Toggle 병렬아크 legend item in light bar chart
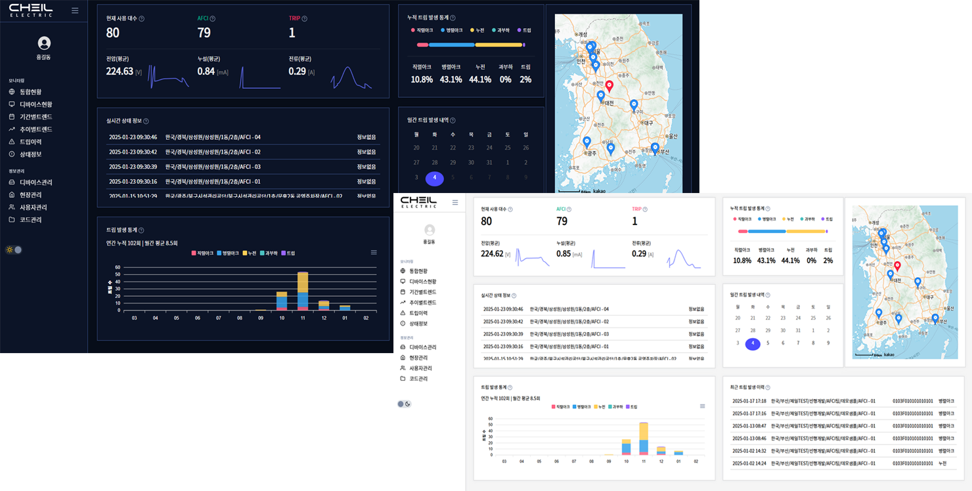The width and height of the screenshot is (972, 491). click(x=582, y=407)
